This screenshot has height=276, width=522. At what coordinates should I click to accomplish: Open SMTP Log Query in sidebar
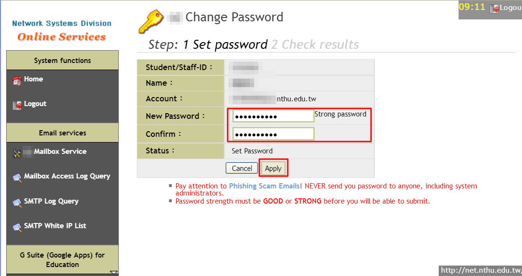[51, 201]
